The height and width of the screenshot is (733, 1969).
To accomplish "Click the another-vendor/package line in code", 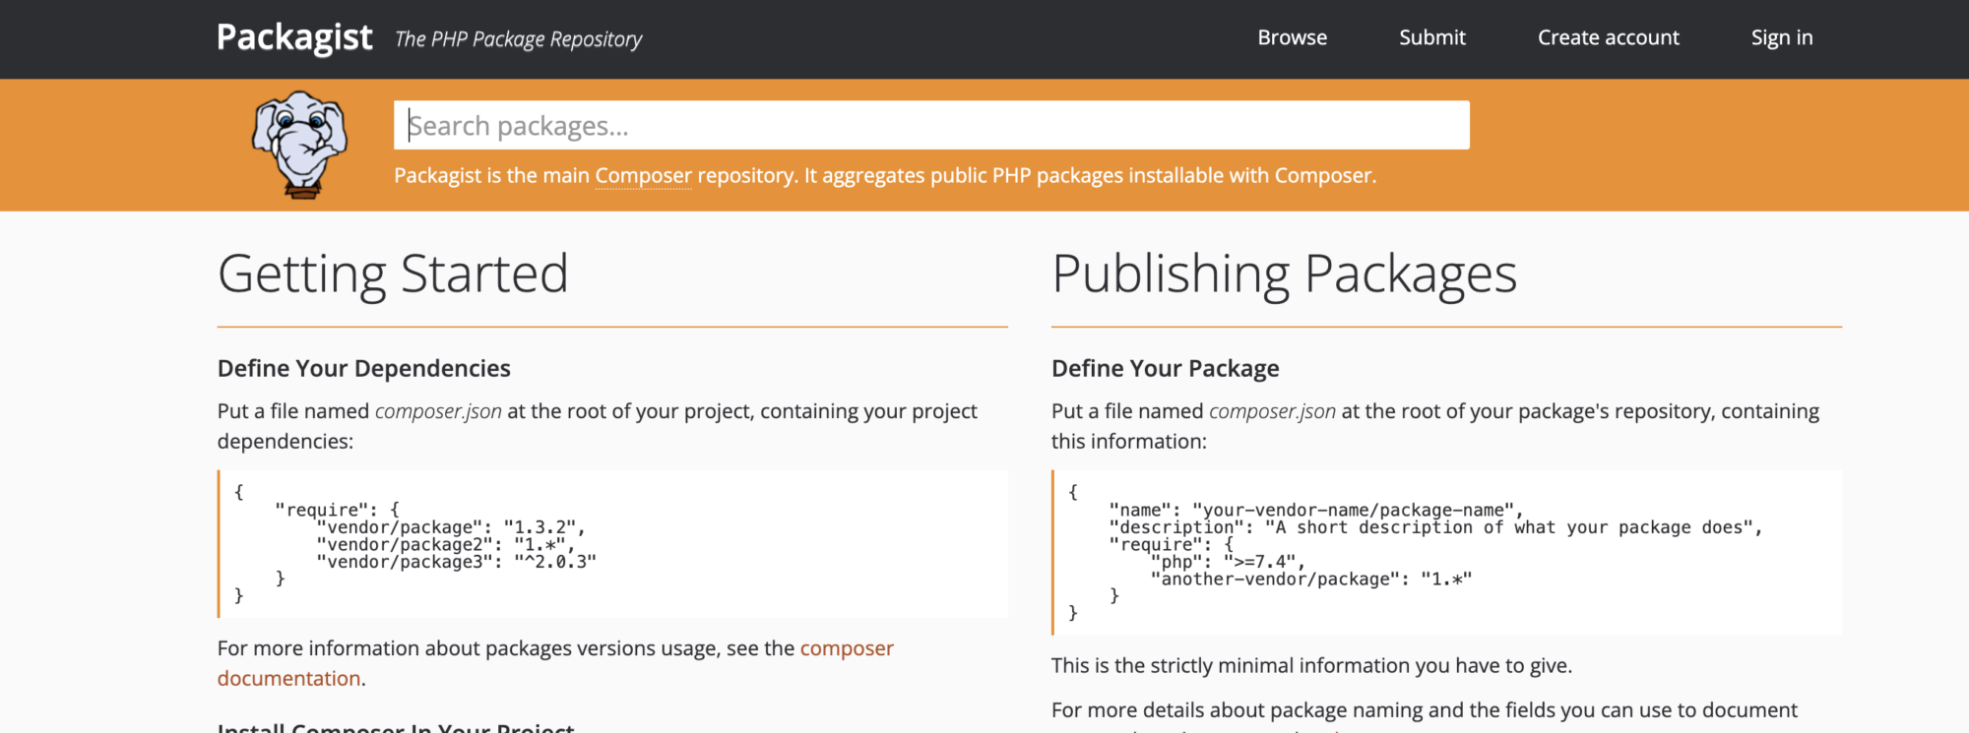I will click(x=1310, y=580).
